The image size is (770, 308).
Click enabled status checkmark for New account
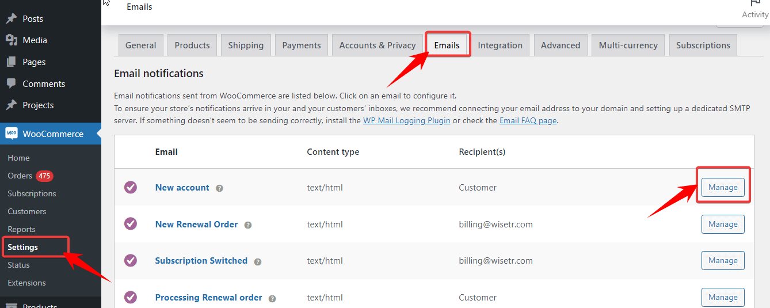tap(131, 187)
